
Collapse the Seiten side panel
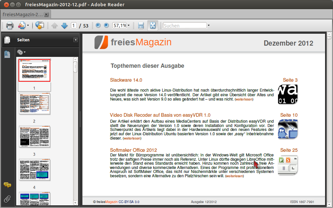pyautogui.click(x=75, y=40)
